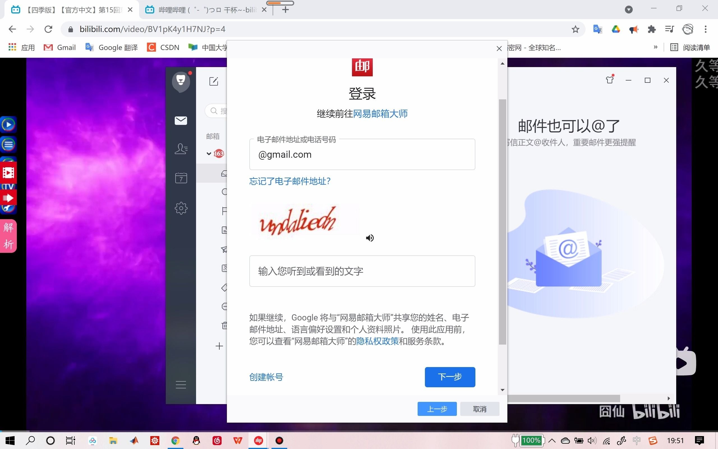Click dialog scrollbar down arrow
The width and height of the screenshot is (718, 449).
coord(502,390)
